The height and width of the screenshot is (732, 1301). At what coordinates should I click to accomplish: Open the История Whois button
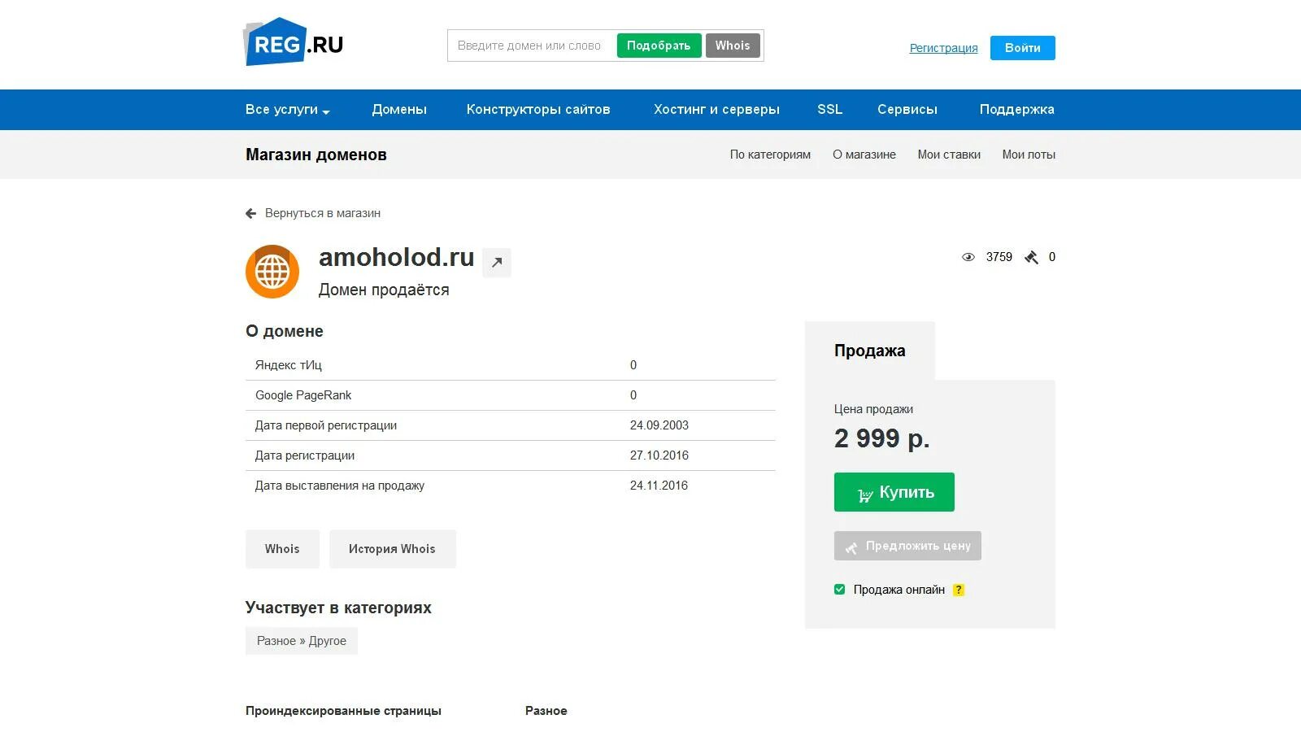pyautogui.click(x=393, y=549)
